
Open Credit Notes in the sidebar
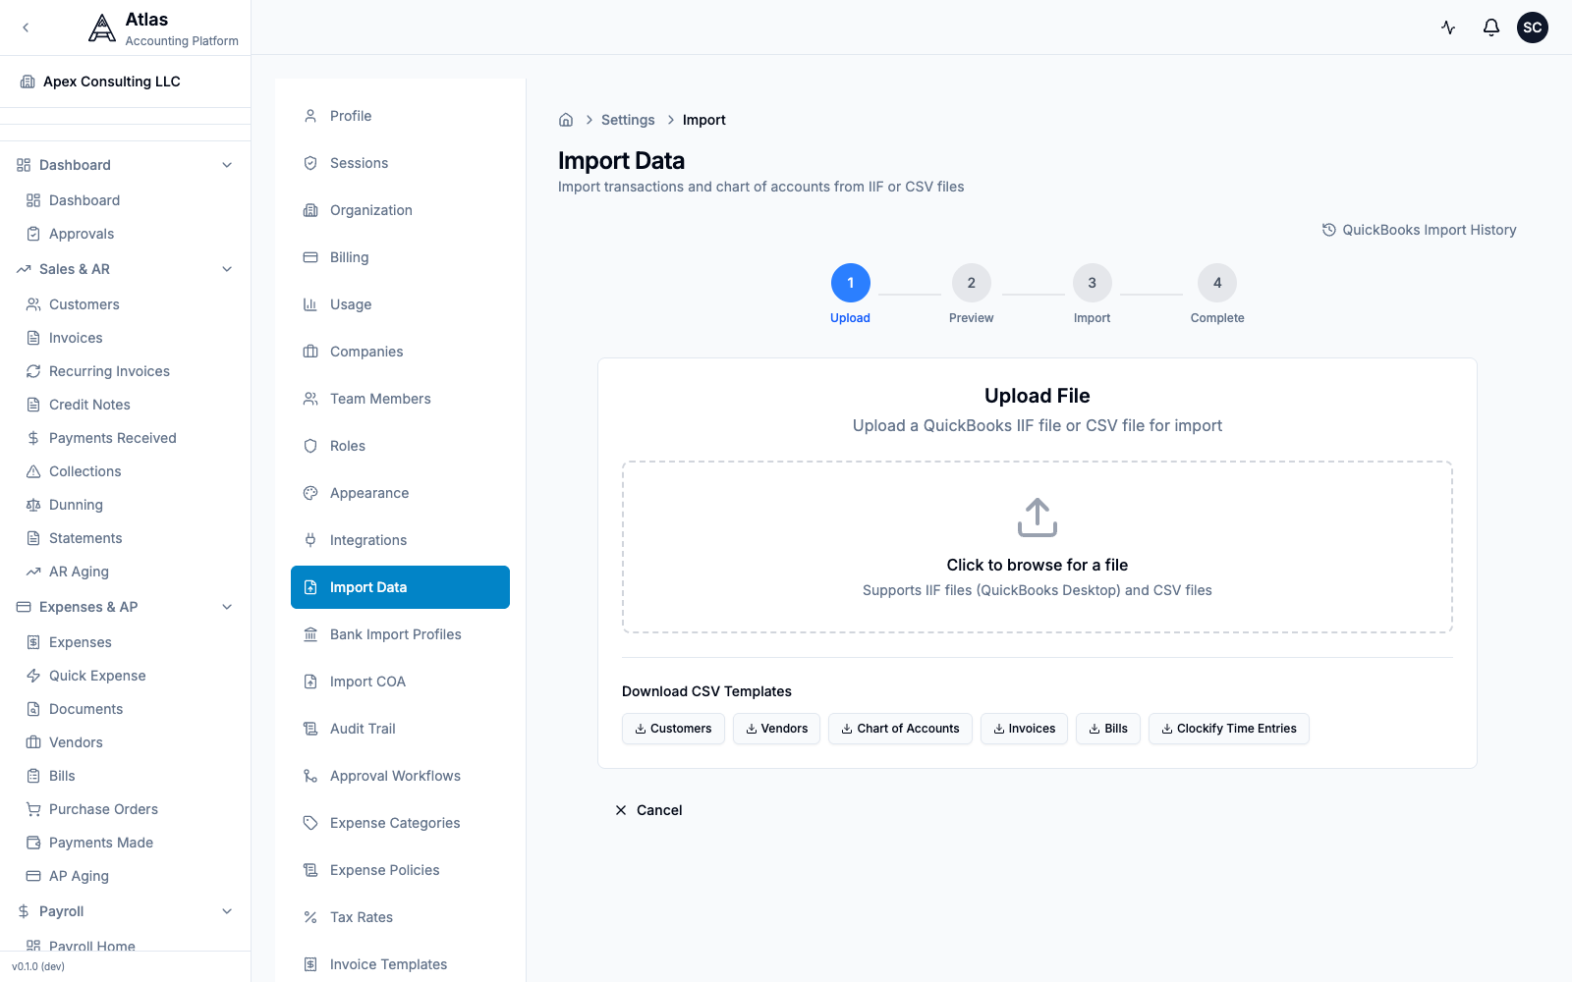[125, 405]
